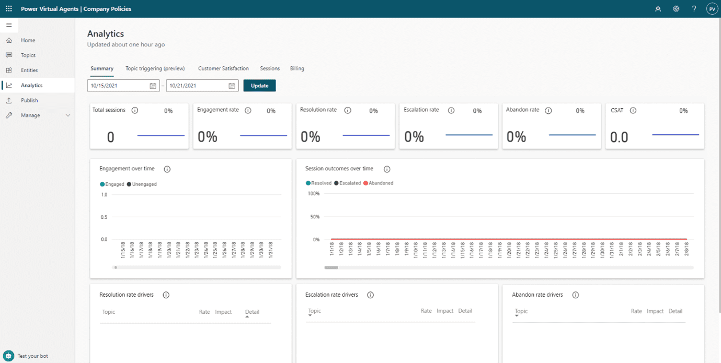Sort Escalation rate drivers by Topic
Screen dimensions: 721x363
[315, 311]
